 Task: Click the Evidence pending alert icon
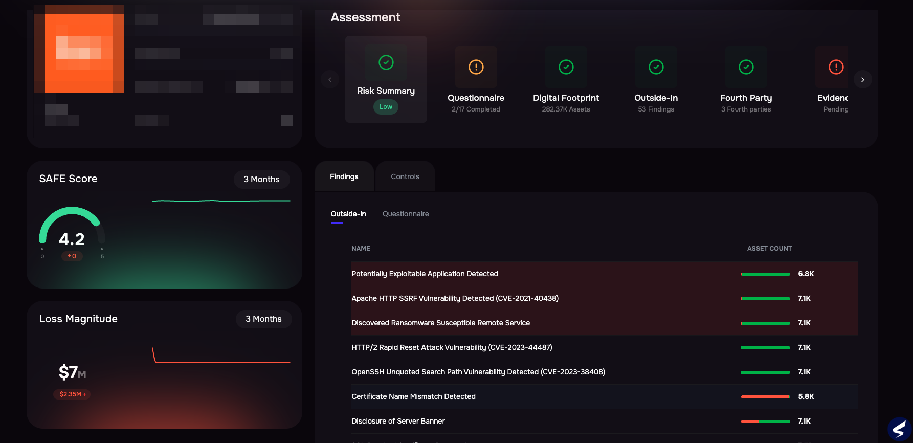tap(836, 67)
